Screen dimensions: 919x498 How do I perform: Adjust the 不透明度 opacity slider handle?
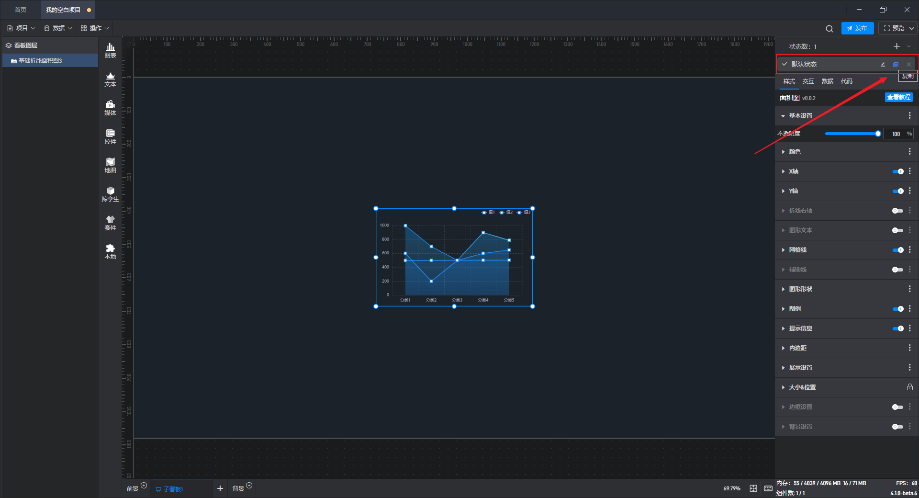pyautogui.click(x=878, y=134)
